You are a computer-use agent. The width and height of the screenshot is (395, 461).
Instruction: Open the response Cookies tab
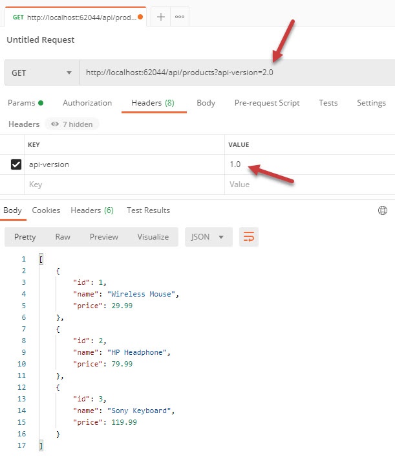click(46, 210)
